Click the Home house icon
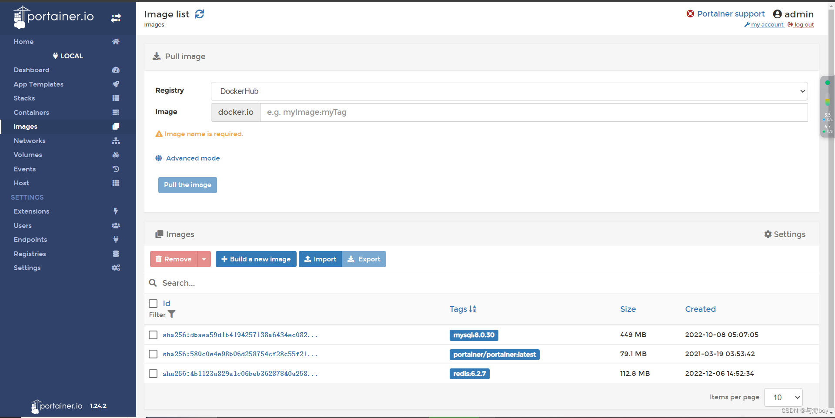835x418 pixels. pyautogui.click(x=116, y=42)
